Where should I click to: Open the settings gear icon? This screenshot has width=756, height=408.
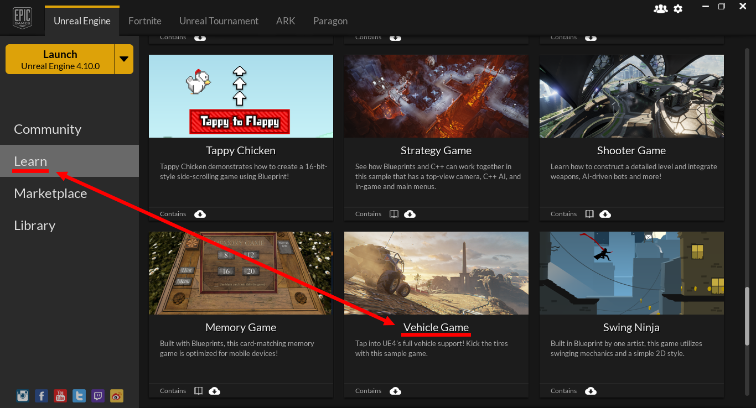(x=678, y=9)
